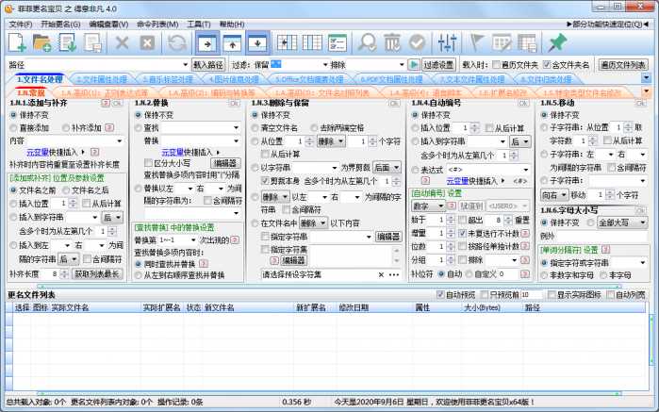This screenshot has width=659, height=412.
Task: Click the magnifier preview icon
Action: tap(368, 42)
